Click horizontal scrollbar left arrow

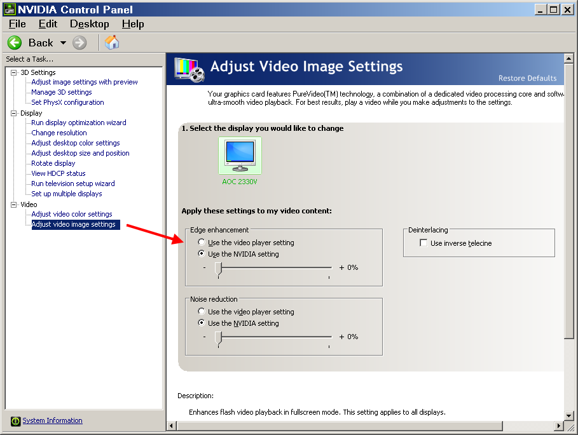pyautogui.click(x=172, y=426)
